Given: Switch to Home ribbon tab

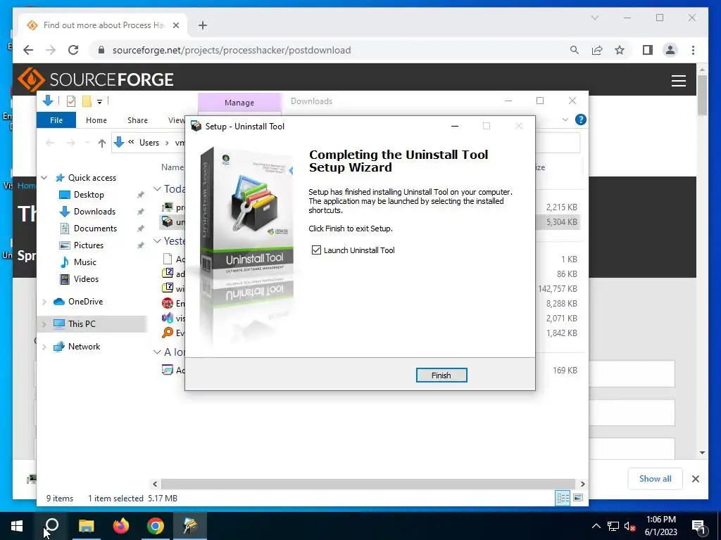Looking at the screenshot, I should pos(96,120).
